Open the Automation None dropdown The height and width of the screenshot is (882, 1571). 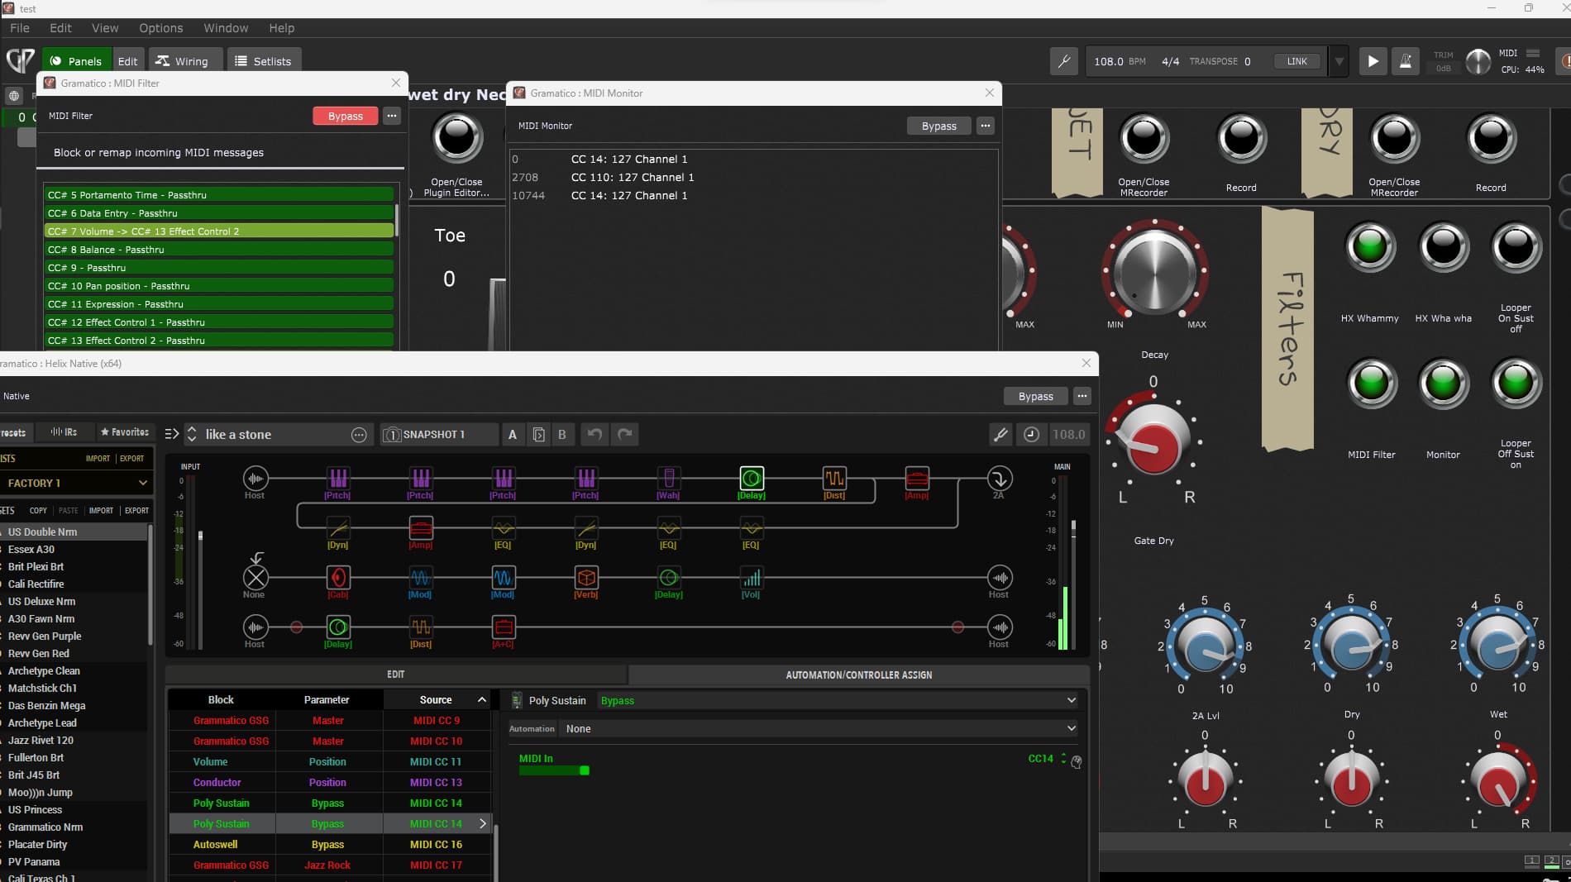(x=819, y=729)
